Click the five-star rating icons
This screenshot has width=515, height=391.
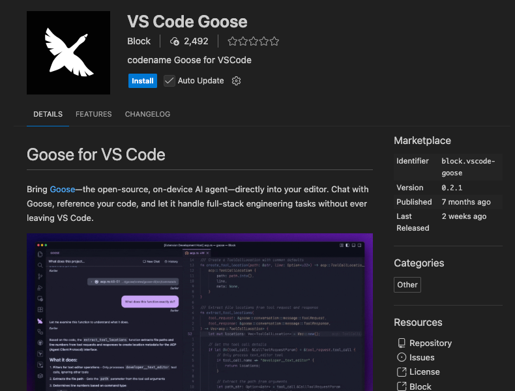(254, 41)
